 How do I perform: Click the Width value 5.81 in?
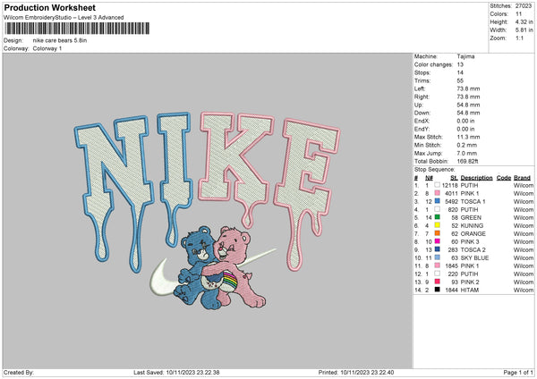click(x=524, y=30)
